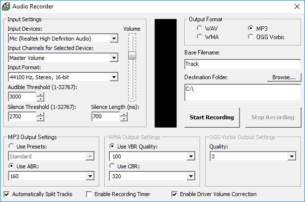Increase Silence Threshold with up arrow
This screenshot has height=202, width=305.
40,114
